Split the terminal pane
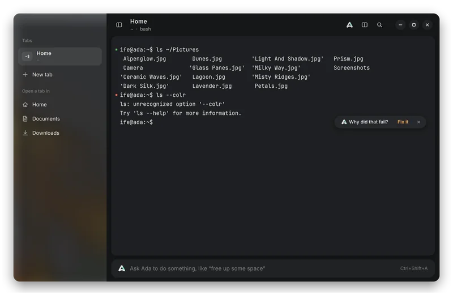453x295 pixels. click(x=365, y=25)
